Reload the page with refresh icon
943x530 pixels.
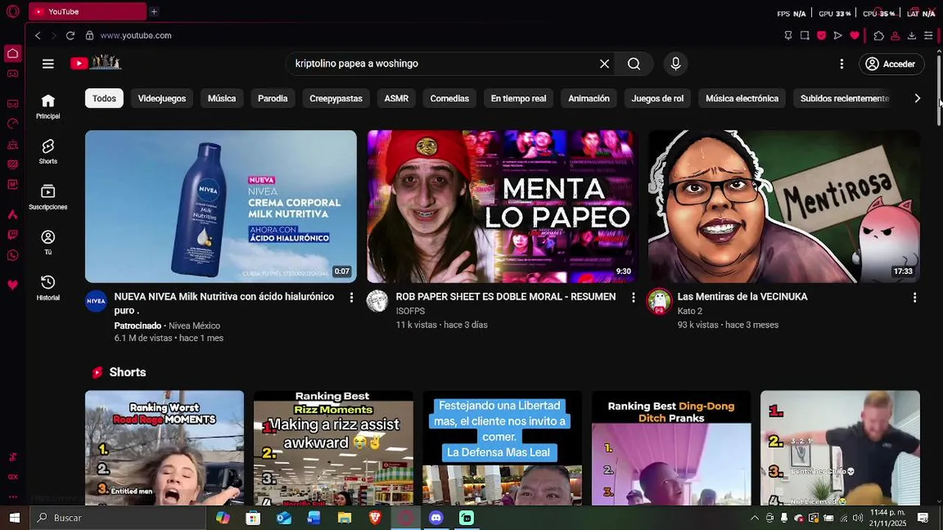(x=70, y=35)
